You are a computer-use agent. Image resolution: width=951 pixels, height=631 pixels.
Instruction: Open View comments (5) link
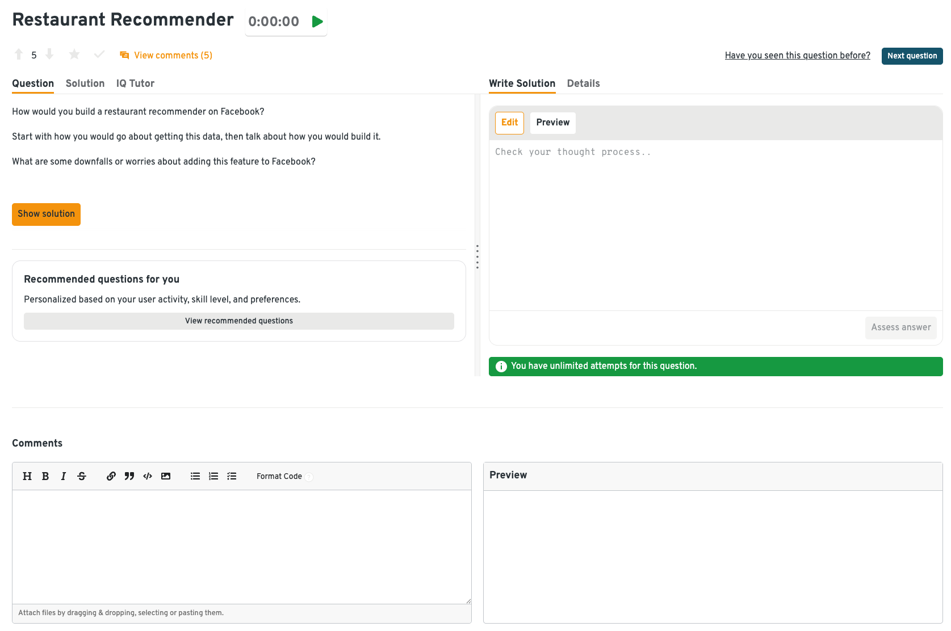tap(166, 56)
